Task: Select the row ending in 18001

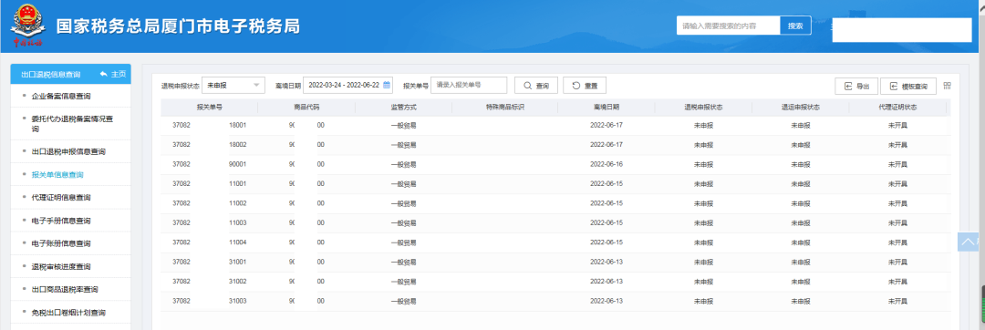Action: (x=555, y=126)
